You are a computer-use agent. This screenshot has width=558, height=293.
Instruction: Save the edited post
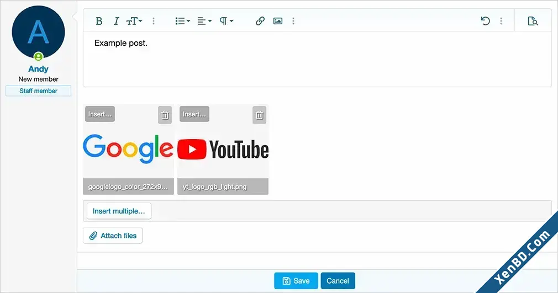pyautogui.click(x=296, y=281)
